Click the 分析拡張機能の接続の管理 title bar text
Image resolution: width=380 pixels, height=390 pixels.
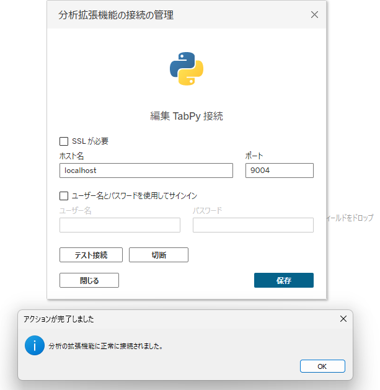116,15
